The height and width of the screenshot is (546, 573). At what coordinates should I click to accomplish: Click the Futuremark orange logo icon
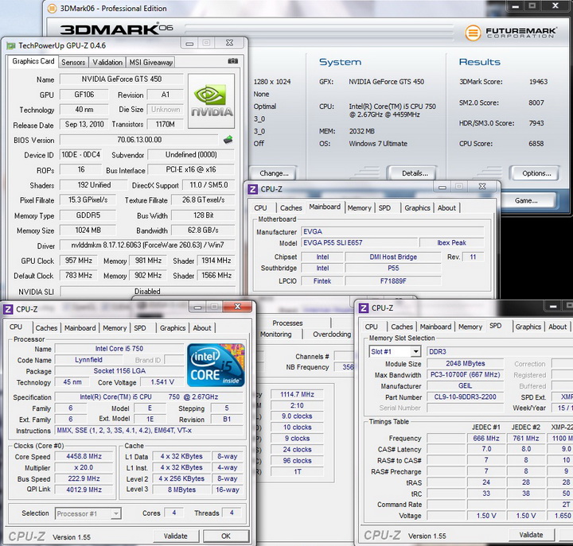coord(473,33)
